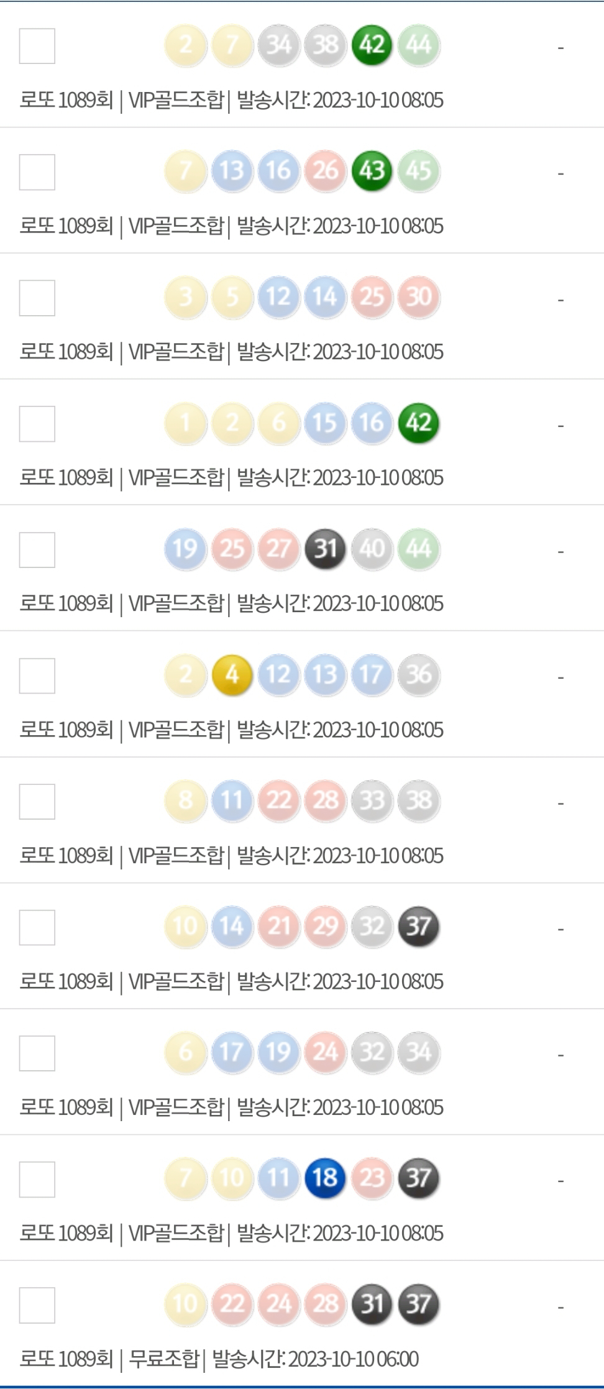Click the red 30 ball
The height and width of the screenshot is (1389, 604).
pos(419,297)
